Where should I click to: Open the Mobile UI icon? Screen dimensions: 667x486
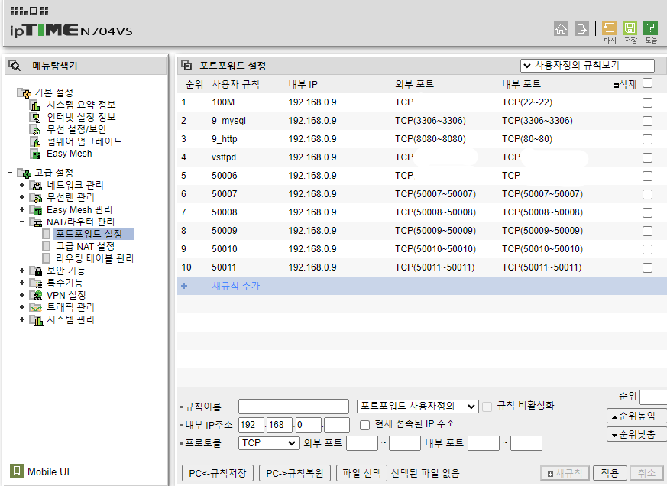[16, 471]
